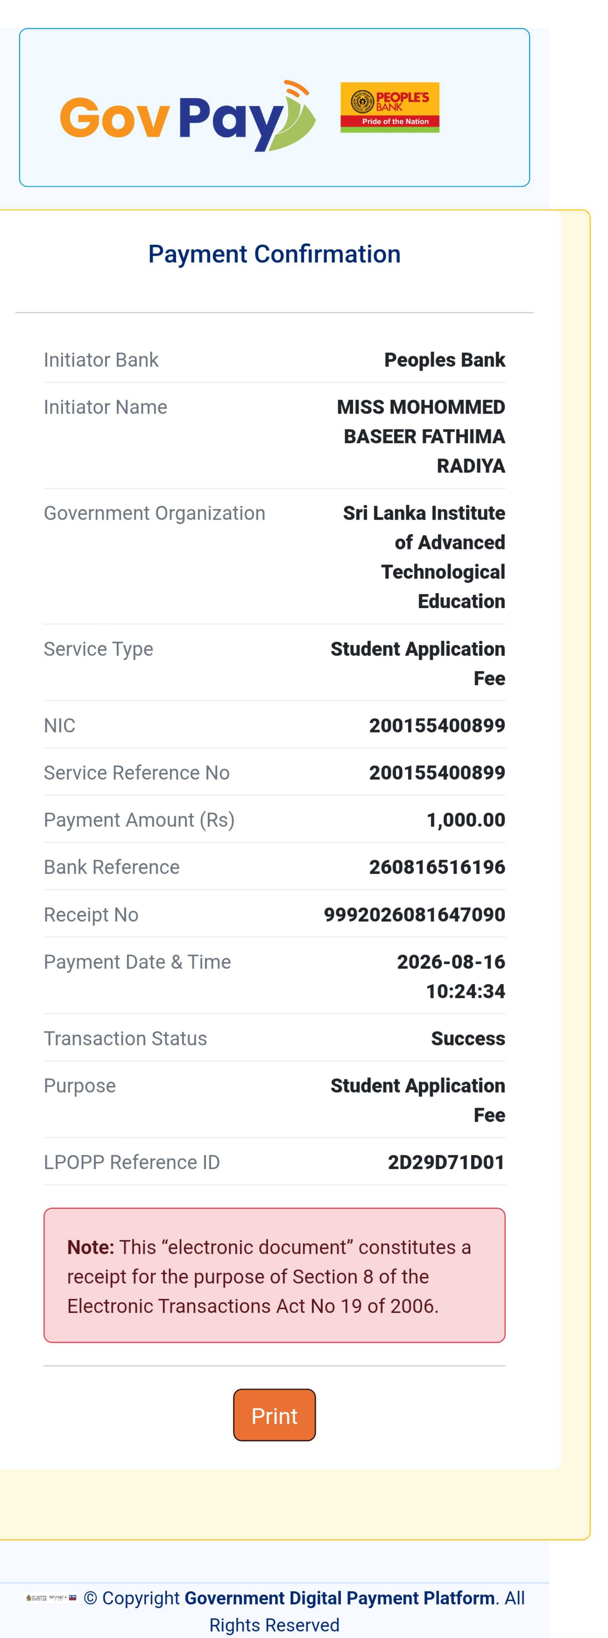Click the Sri Lanka Institute organization text
The width and height of the screenshot is (608, 1638).
424,557
